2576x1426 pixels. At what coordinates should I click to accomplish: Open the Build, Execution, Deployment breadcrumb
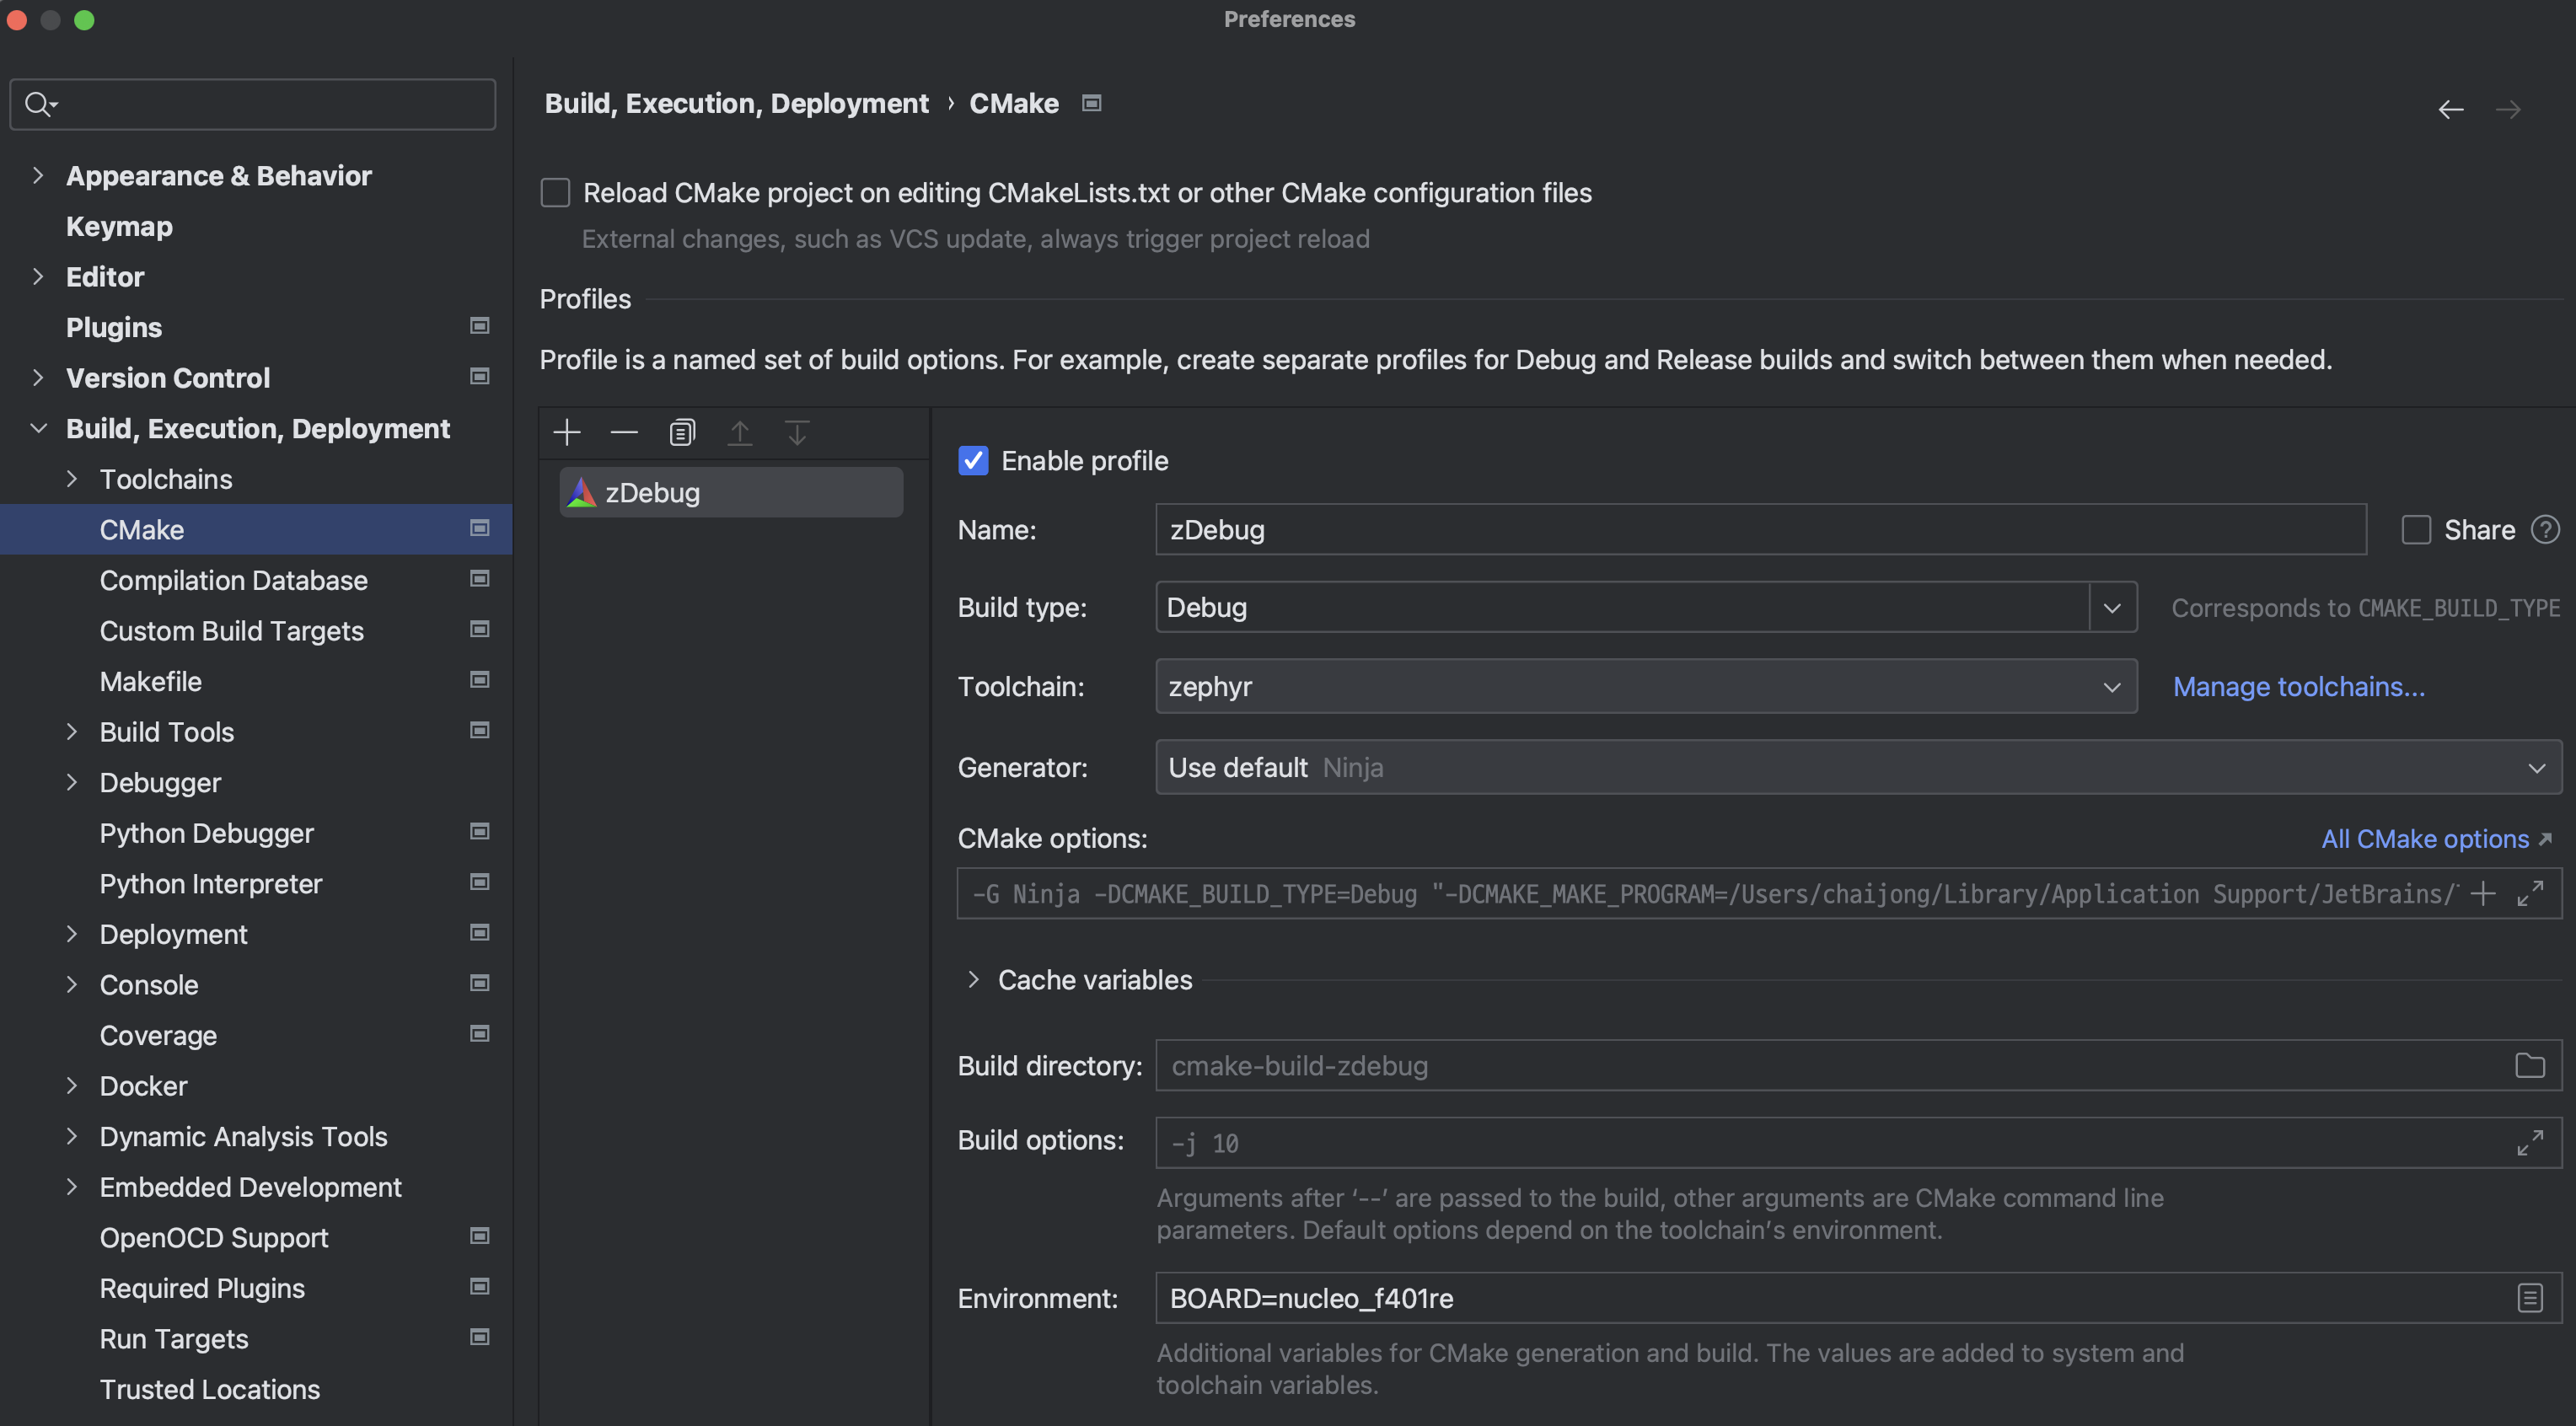click(x=737, y=103)
